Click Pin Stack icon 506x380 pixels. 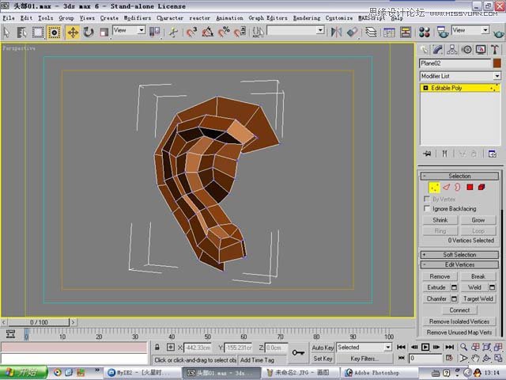[x=427, y=154]
